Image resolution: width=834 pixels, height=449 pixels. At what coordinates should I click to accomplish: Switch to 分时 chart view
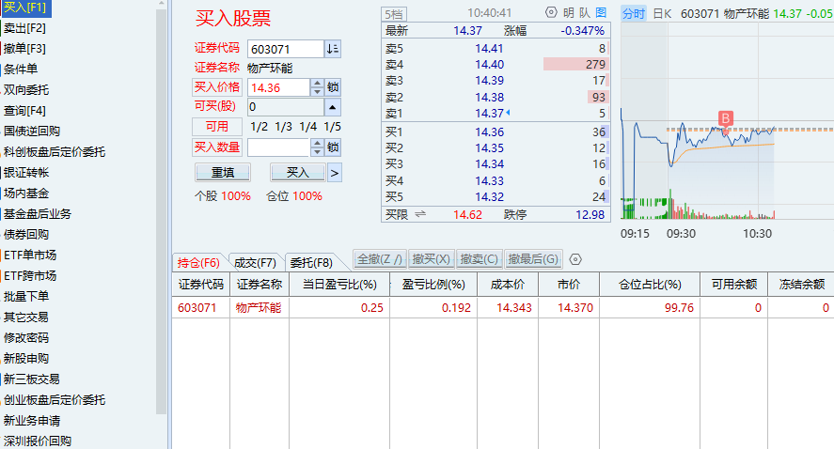point(634,13)
